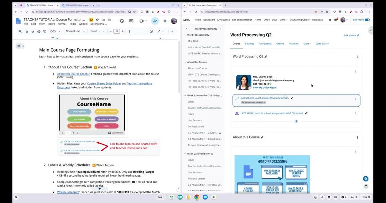Click the plus add-activity button below LATE WORK
The height and width of the screenshot is (203, 386).
tap(296, 121)
